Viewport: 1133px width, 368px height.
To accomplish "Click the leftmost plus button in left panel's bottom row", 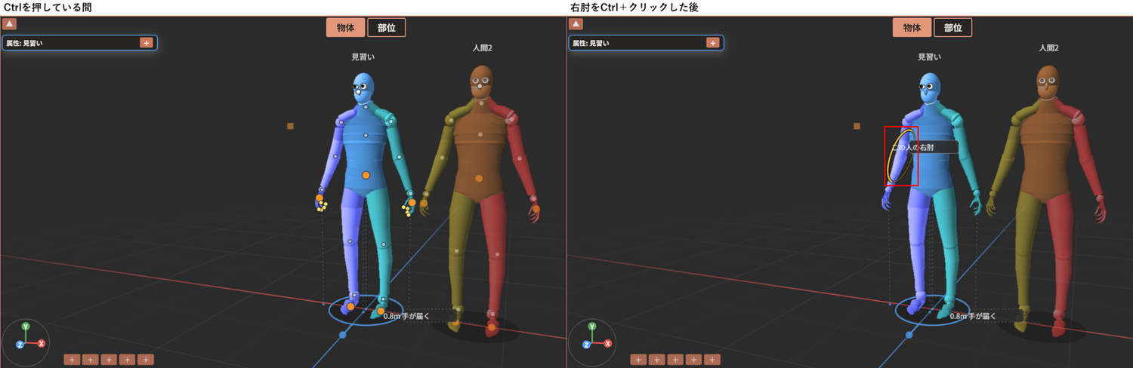I will (x=72, y=360).
